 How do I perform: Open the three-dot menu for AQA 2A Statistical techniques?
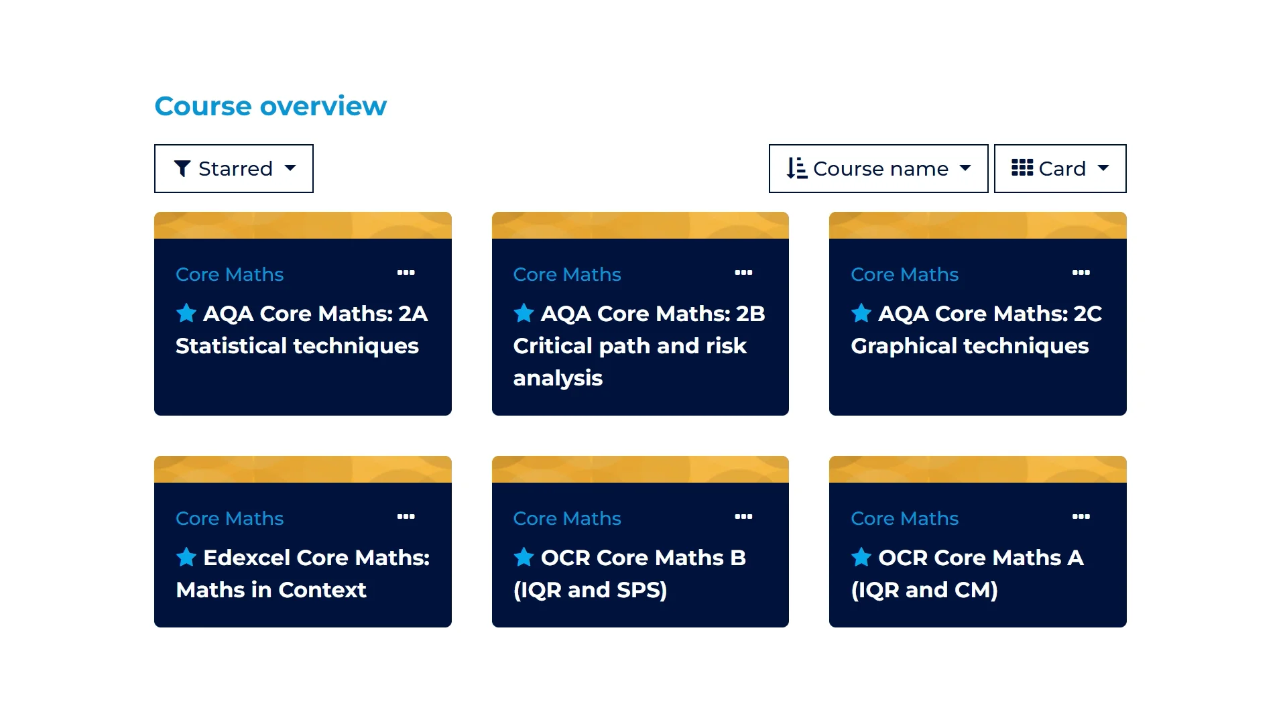tap(406, 273)
